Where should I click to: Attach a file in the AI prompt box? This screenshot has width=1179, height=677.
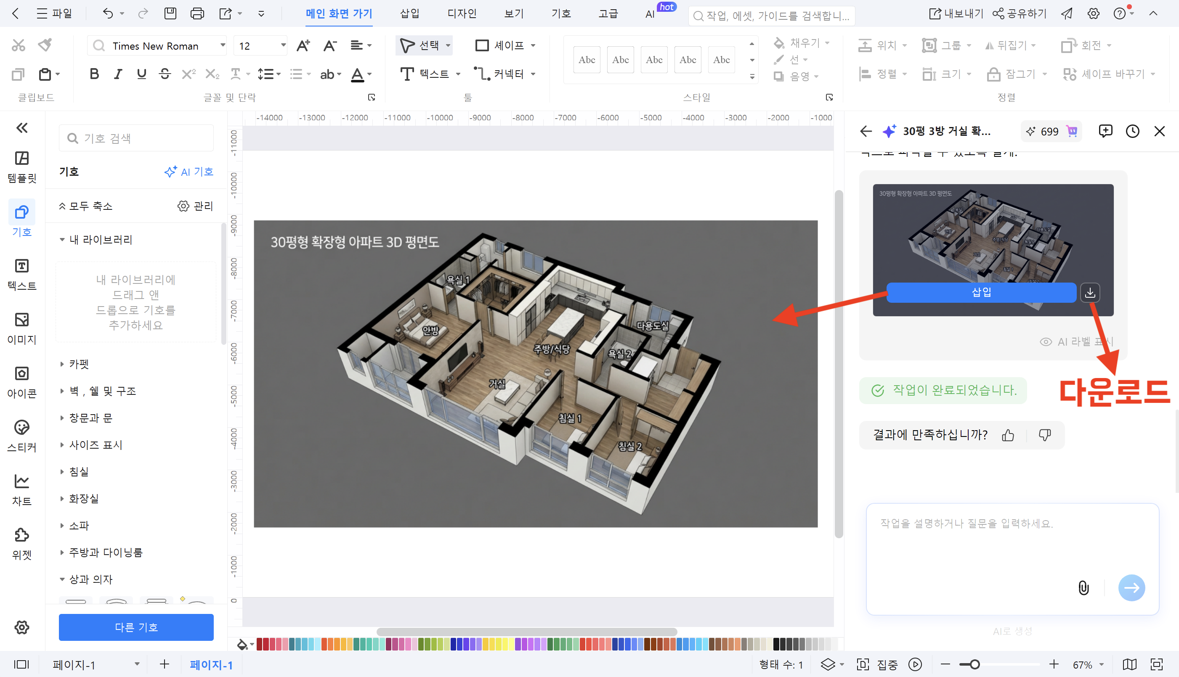coord(1083,587)
